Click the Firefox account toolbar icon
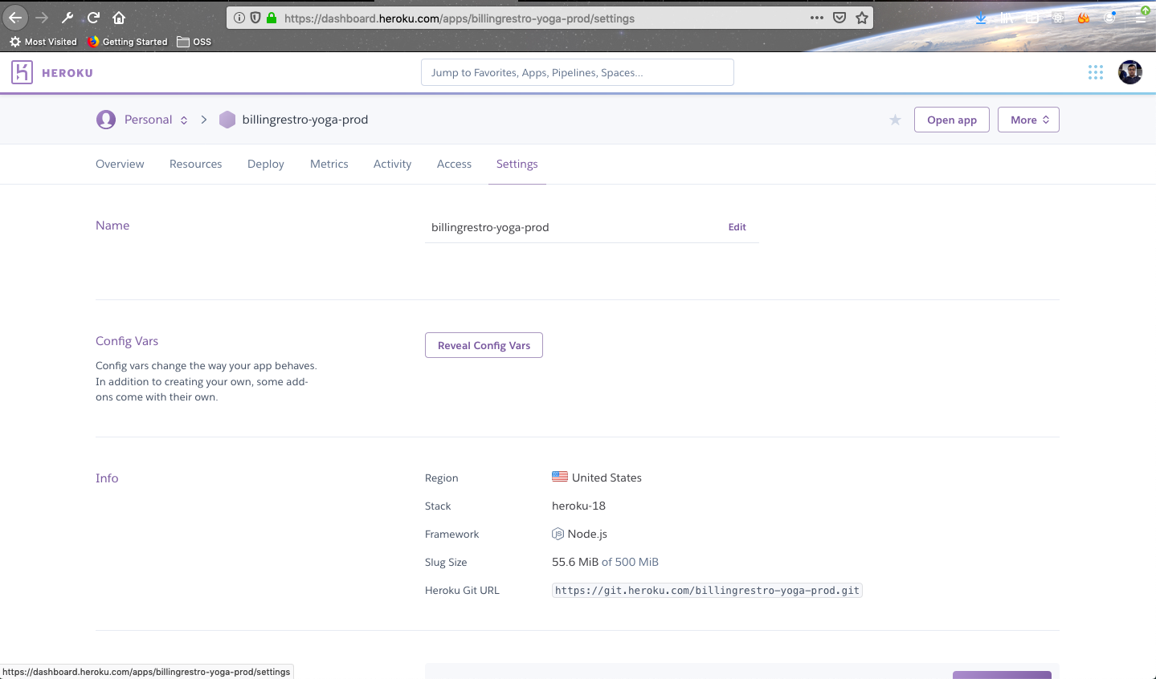The height and width of the screenshot is (679, 1156). pyautogui.click(x=1110, y=18)
